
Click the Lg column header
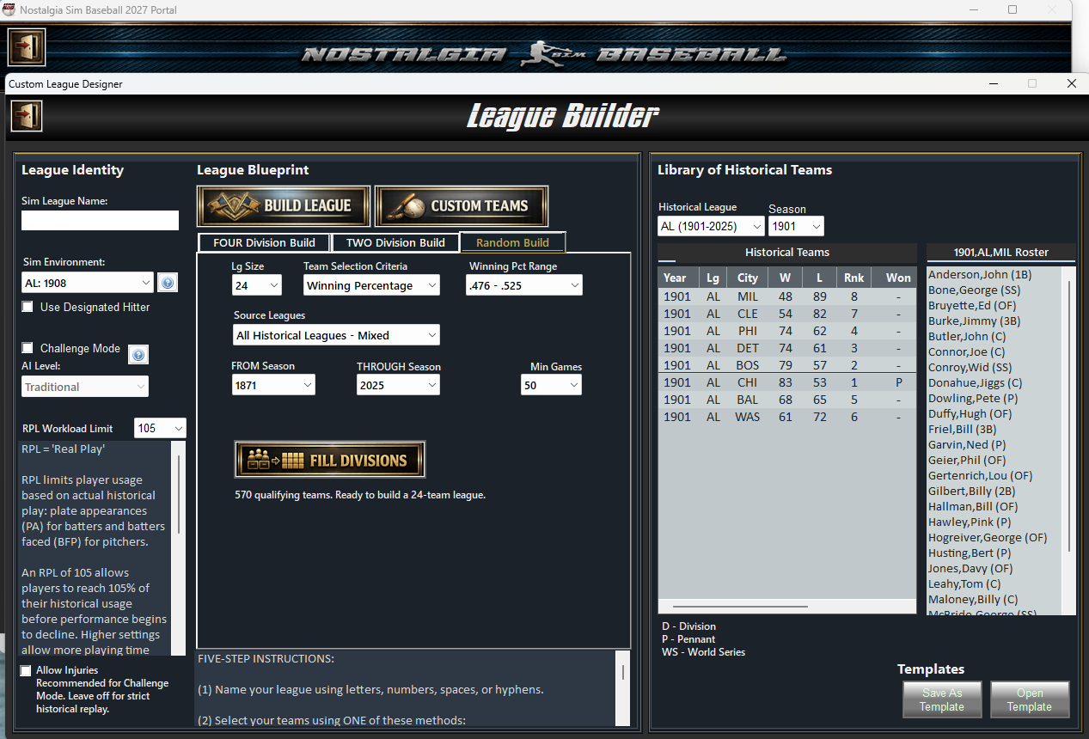713,278
